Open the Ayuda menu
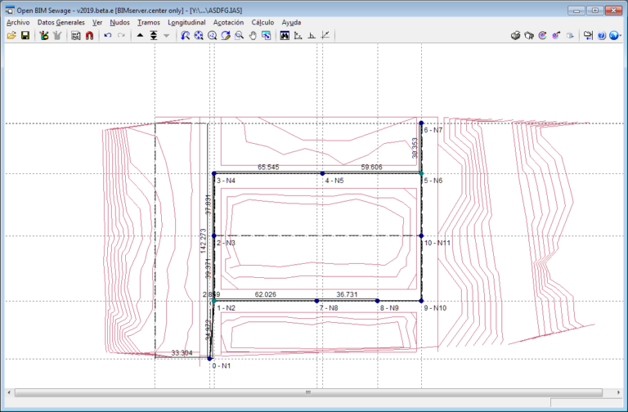The width and height of the screenshot is (628, 412). pos(290,23)
